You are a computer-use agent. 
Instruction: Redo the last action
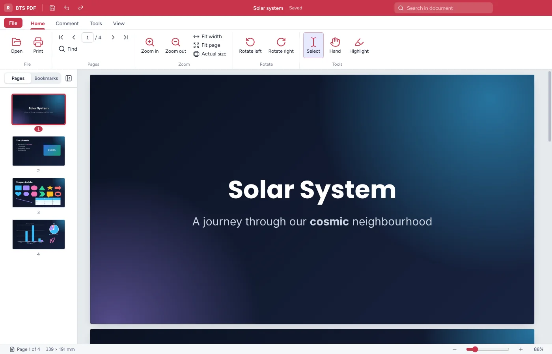tap(81, 8)
